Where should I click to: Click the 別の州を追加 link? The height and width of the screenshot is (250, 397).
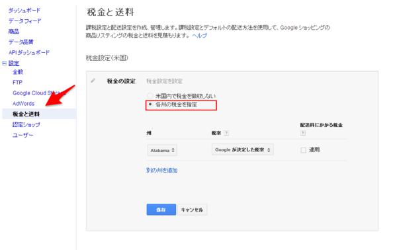coord(162,170)
